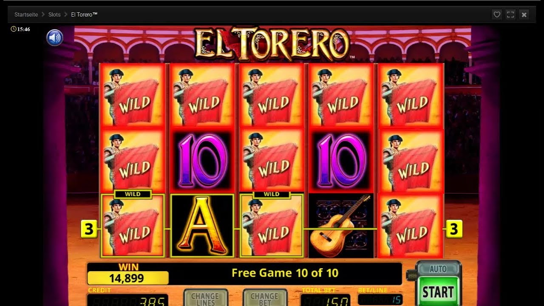Viewport: 544px width, 306px height.
Task: Mute the game sound with speaker icon
Action: (55, 38)
